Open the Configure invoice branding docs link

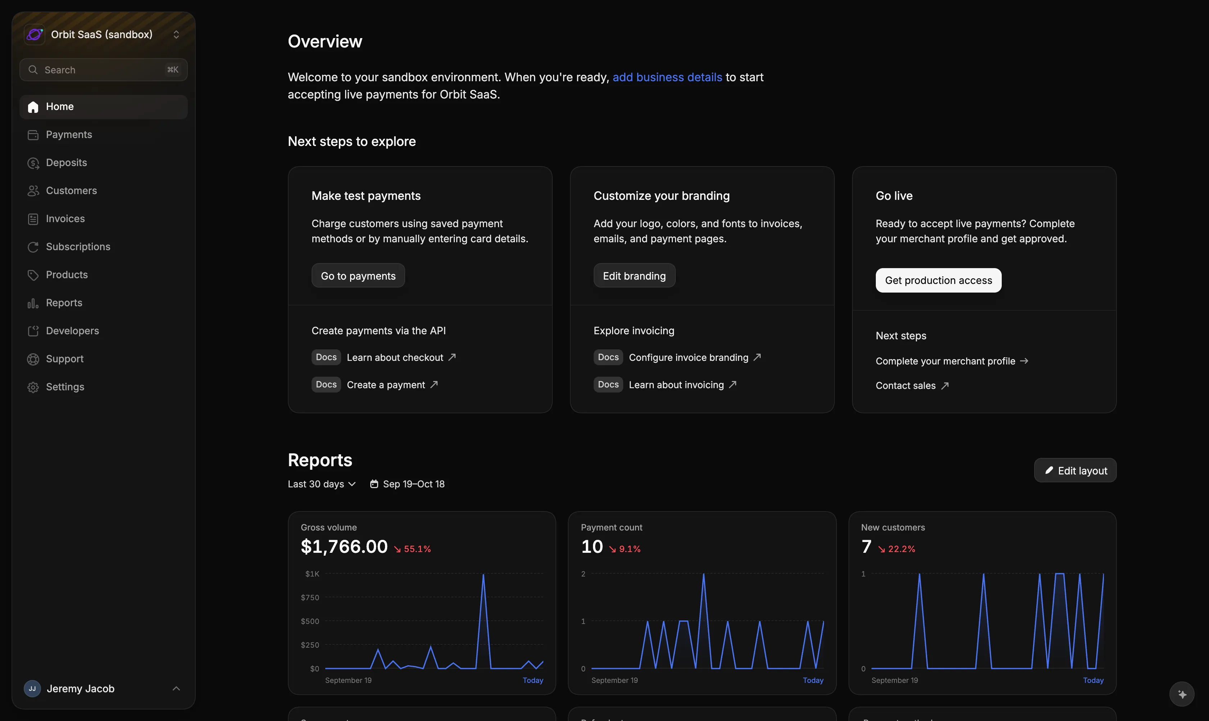pyautogui.click(x=695, y=357)
